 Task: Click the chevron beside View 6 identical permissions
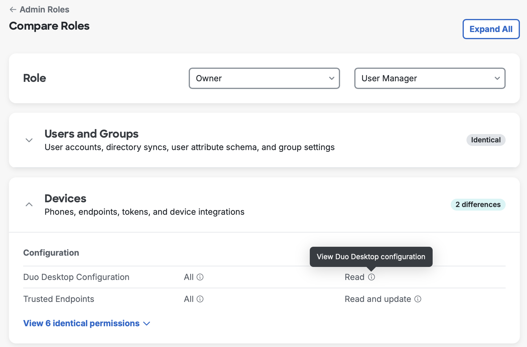coord(147,324)
